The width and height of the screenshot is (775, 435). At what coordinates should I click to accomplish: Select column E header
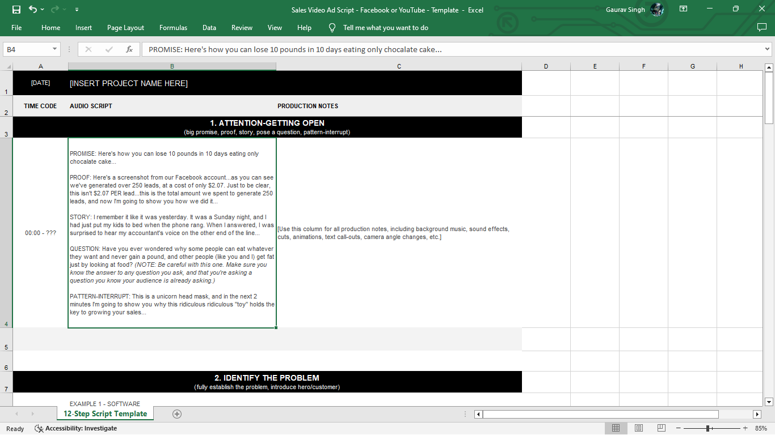coord(595,66)
